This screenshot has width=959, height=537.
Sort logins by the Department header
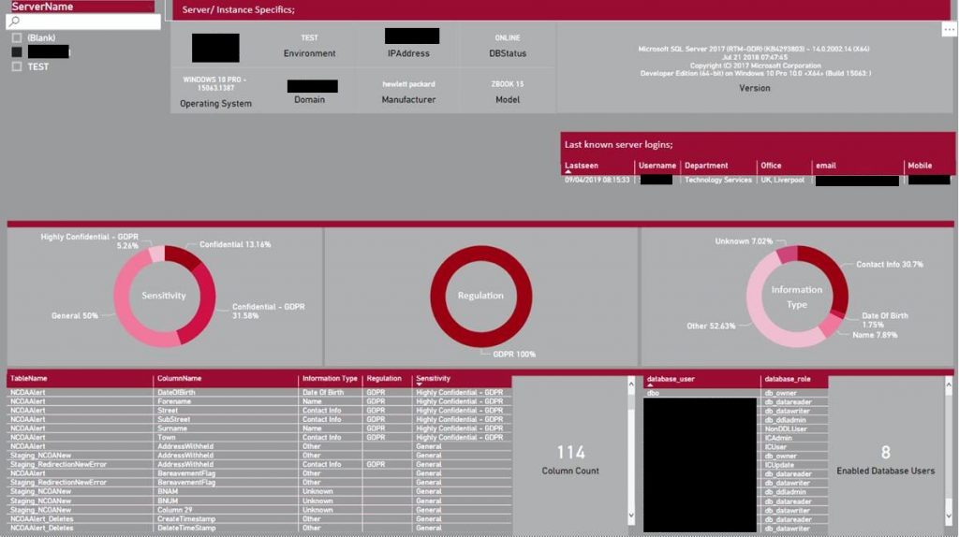[x=706, y=166]
